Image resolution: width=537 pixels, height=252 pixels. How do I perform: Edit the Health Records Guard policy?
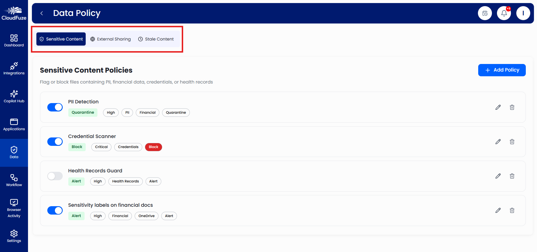point(498,176)
